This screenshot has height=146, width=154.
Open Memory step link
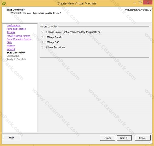(x=11, y=46)
